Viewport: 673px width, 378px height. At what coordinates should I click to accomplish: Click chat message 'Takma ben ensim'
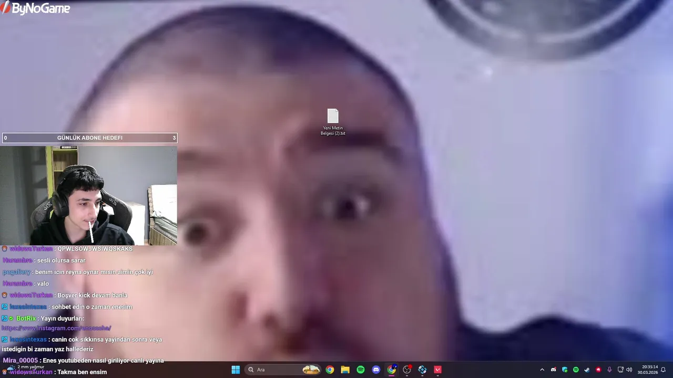(x=82, y=372)
